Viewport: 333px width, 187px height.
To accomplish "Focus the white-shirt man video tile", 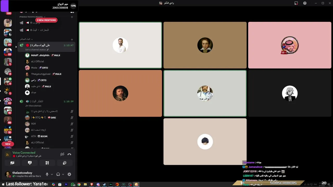I will point(120,45).
